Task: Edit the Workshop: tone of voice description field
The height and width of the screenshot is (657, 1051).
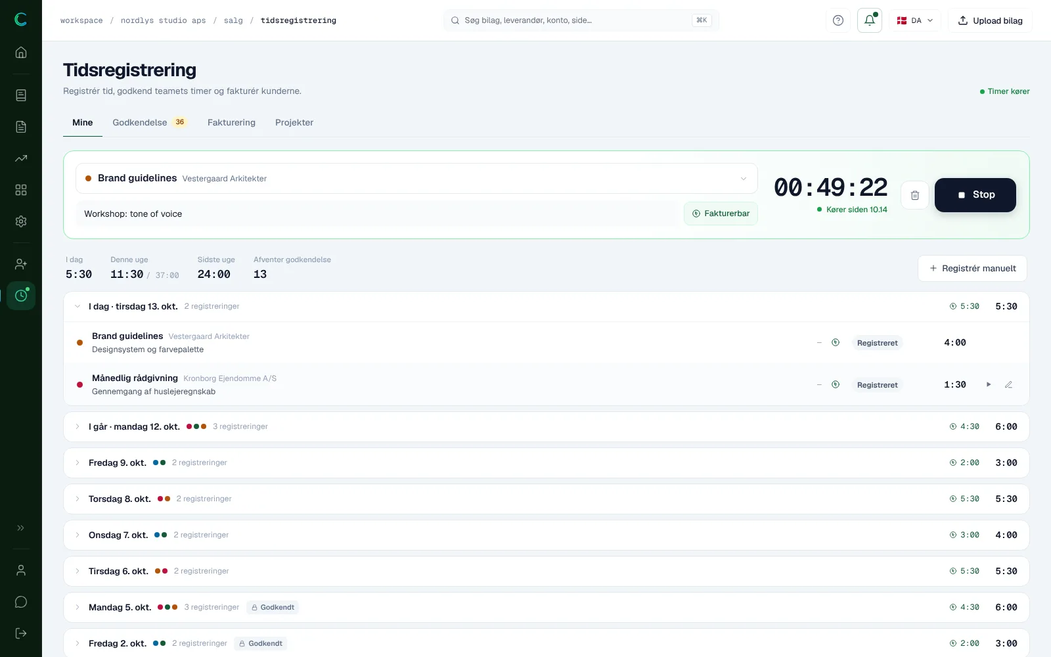Action: click(378, 214)
